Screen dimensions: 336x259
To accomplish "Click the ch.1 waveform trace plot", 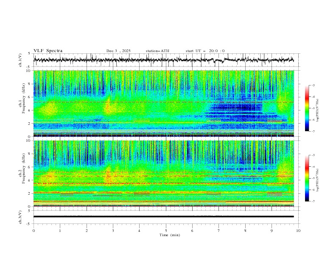I will [163, 60].
